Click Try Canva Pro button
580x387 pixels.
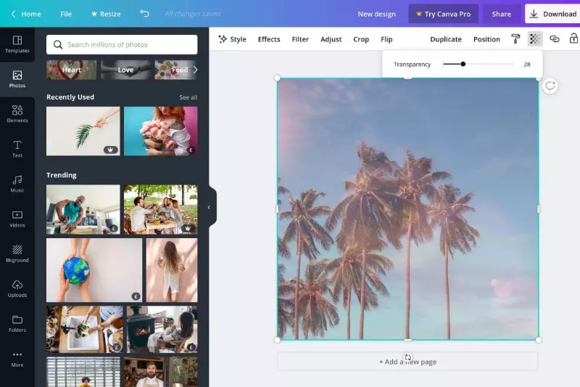pos(443,14)
